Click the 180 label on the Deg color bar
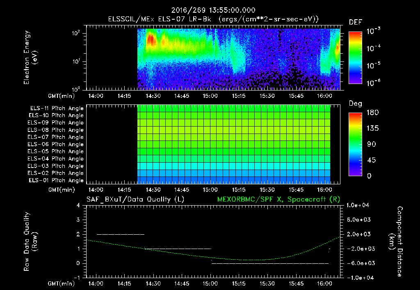 (x=372, y=113)
